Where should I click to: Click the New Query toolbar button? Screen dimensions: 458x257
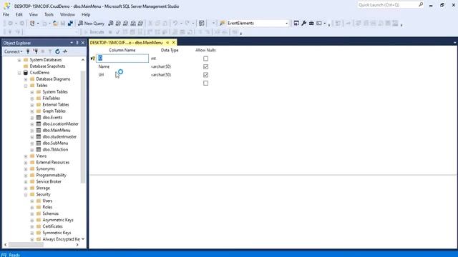[x=91, y=24]
